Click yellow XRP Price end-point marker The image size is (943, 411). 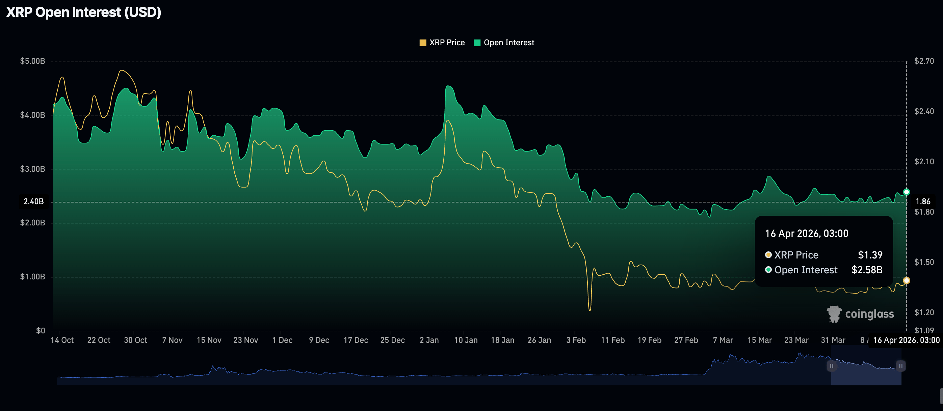pos(907,281)
